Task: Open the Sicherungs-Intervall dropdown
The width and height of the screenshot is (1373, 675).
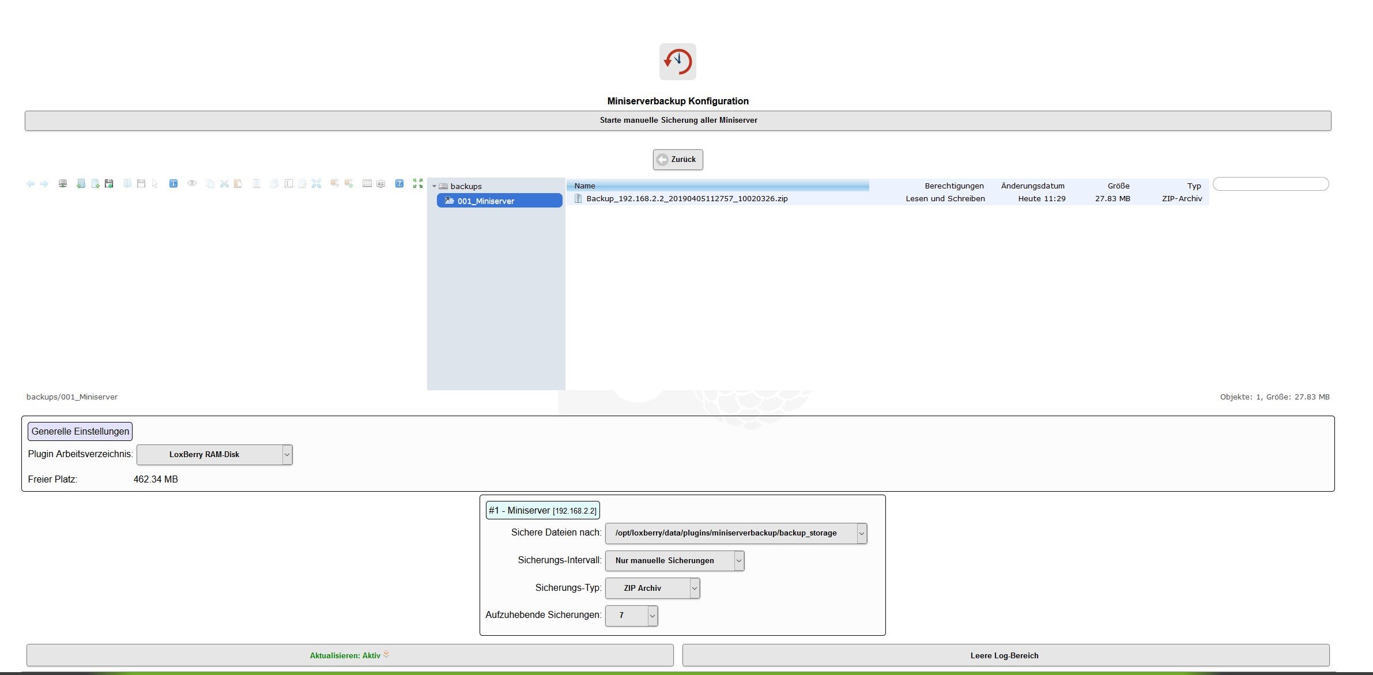Action: (674, 560)
